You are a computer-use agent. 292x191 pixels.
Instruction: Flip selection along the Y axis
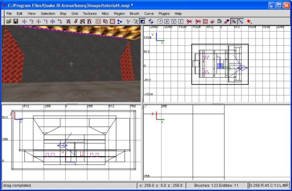[x=38, y=21]
